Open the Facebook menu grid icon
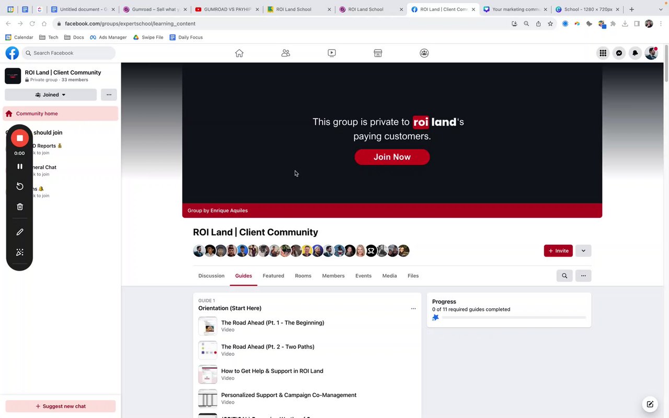Screen dimensions: 669x418 [x=603, y=53]
